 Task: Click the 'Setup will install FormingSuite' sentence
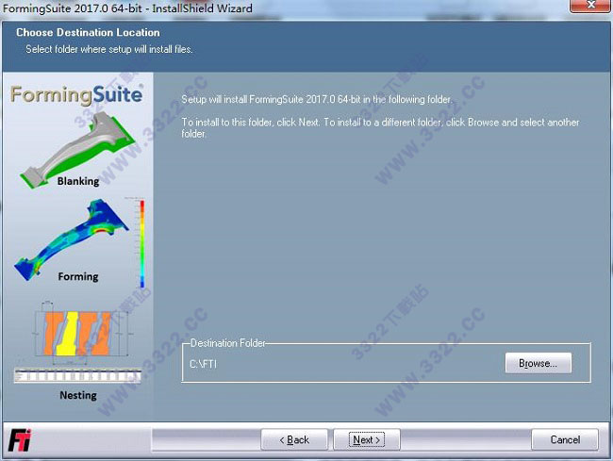tap(317, 99)
